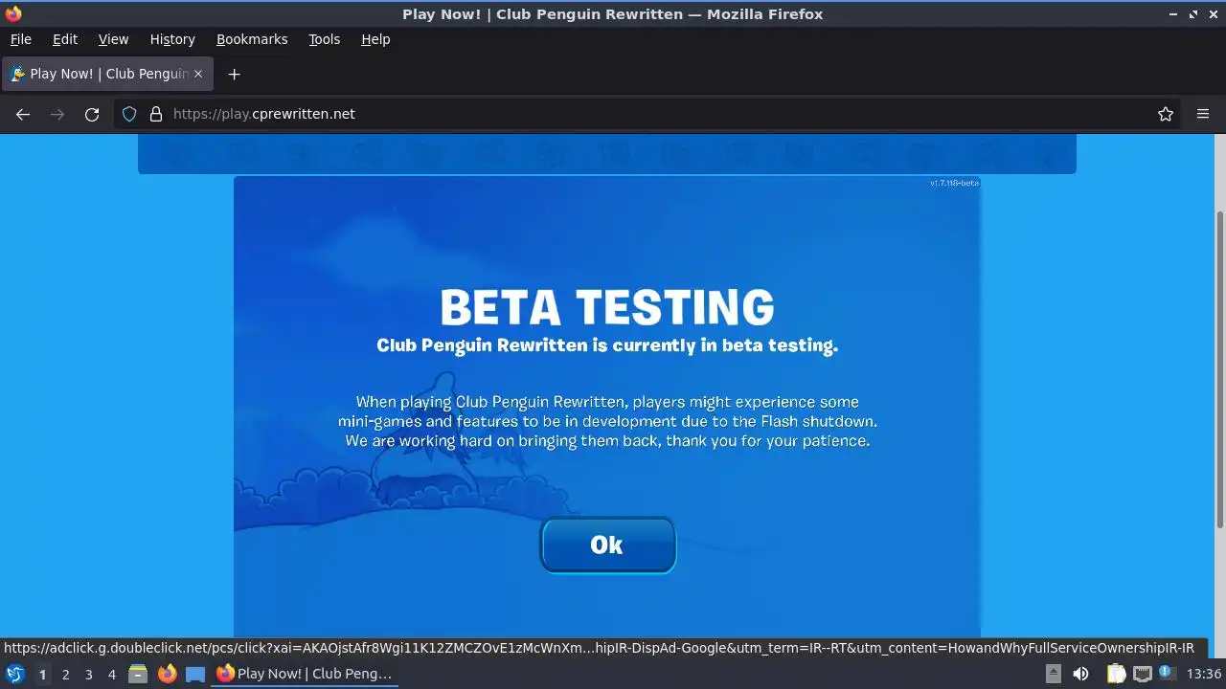1226x689 pixels.
Task: Open volume control in system tray
Action: [1080, 674]
